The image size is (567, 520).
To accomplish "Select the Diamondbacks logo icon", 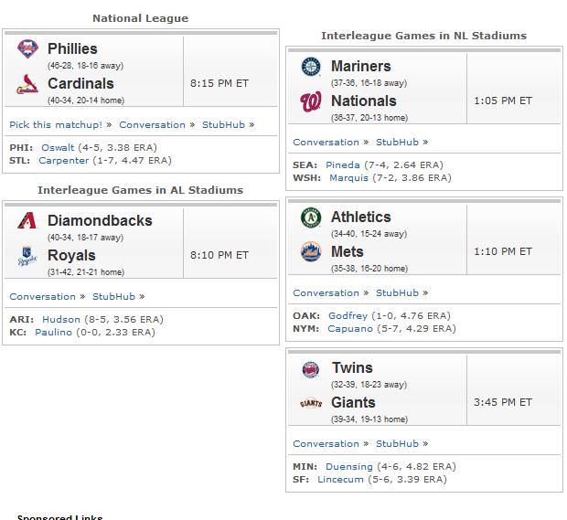I will tap(27, 220).
